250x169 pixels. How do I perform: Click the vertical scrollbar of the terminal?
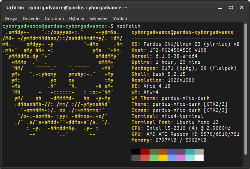246,89
